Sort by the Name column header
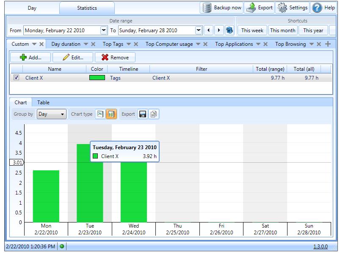This screenshot has width=340, height=253. [55, 69]
